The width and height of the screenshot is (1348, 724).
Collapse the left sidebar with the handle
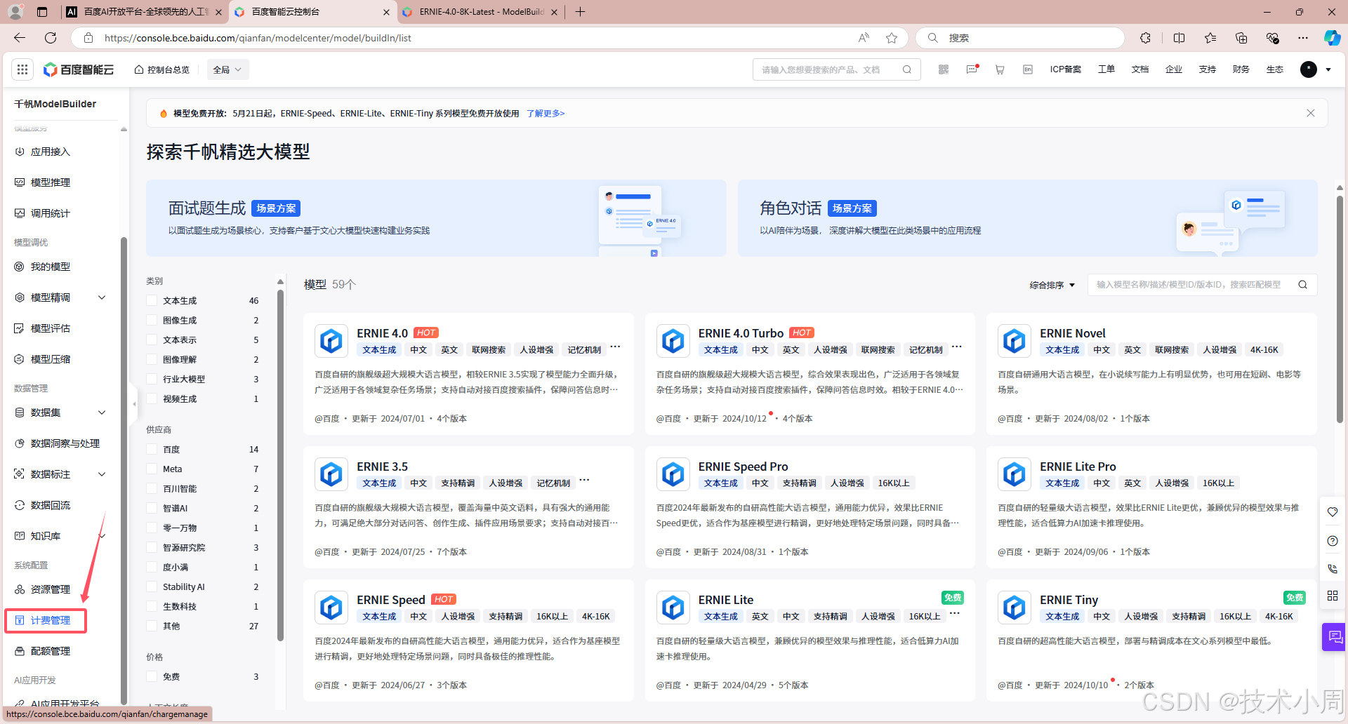pyautogui.click(x=134, y=404)
